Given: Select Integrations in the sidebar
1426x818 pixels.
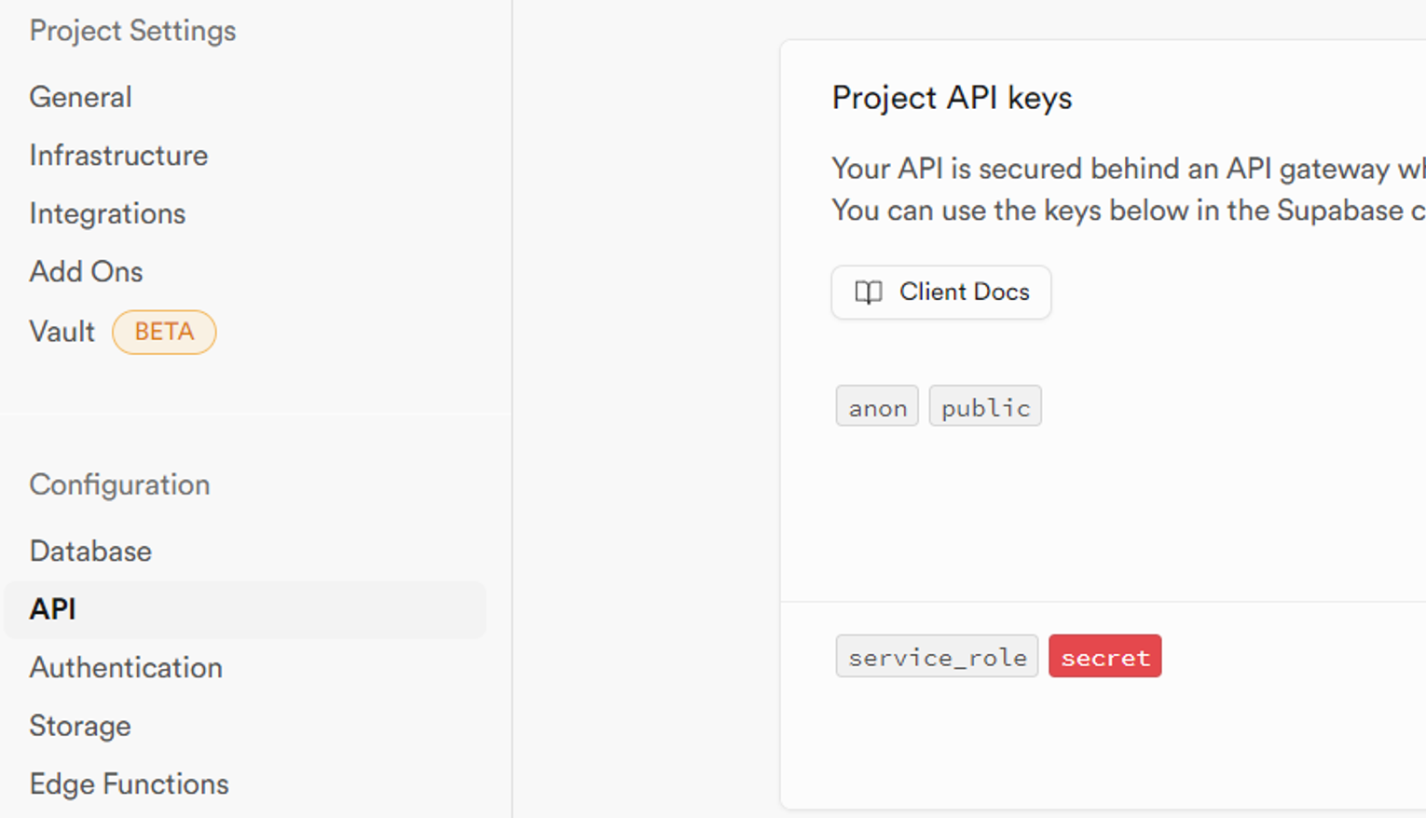Looking at the screenshot, I should pos(107,213).
